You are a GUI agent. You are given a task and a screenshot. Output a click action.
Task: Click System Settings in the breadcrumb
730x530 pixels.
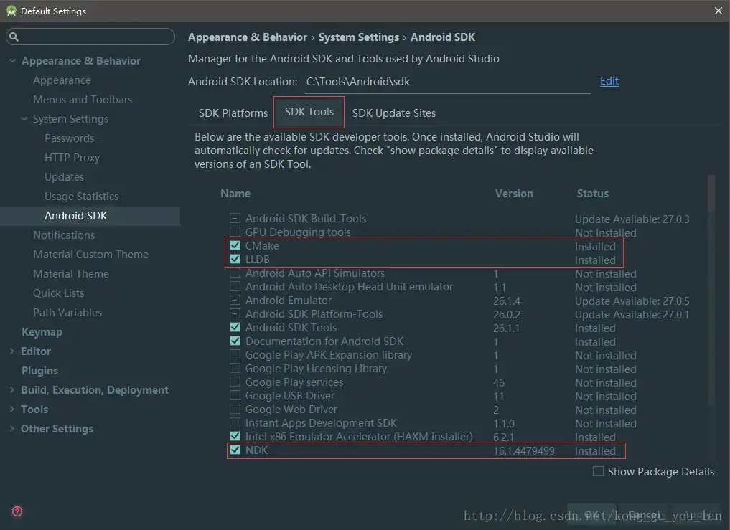click(358, 37)
